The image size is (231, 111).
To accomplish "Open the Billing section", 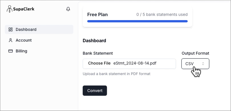I will 39,51.
